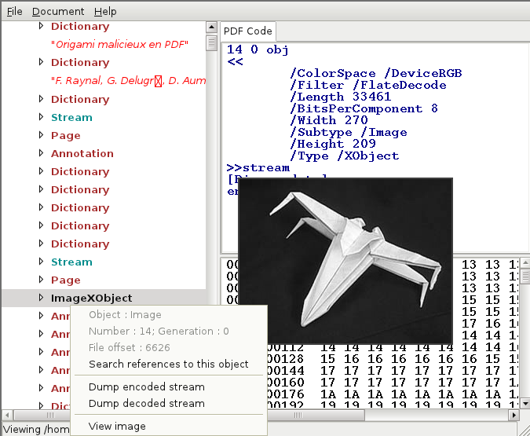
Task: Expand Dictionary node directly above 'F. Raynal' string
Action: coord(41,62)
